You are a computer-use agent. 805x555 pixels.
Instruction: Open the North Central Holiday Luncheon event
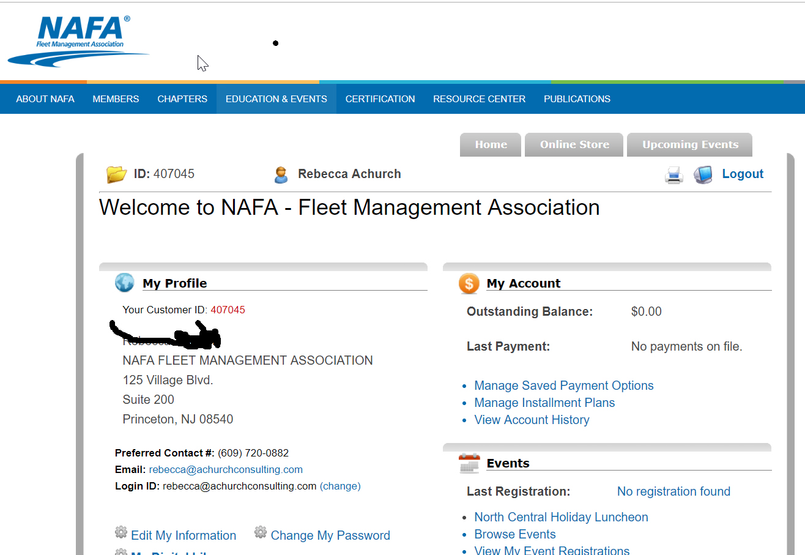(561, 517)
